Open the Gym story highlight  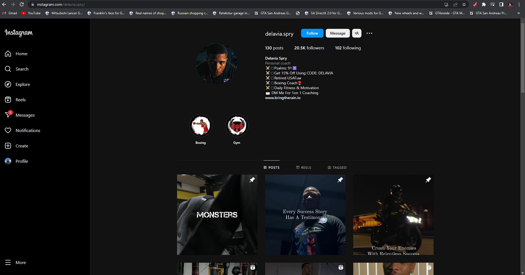tap(237, 126)
